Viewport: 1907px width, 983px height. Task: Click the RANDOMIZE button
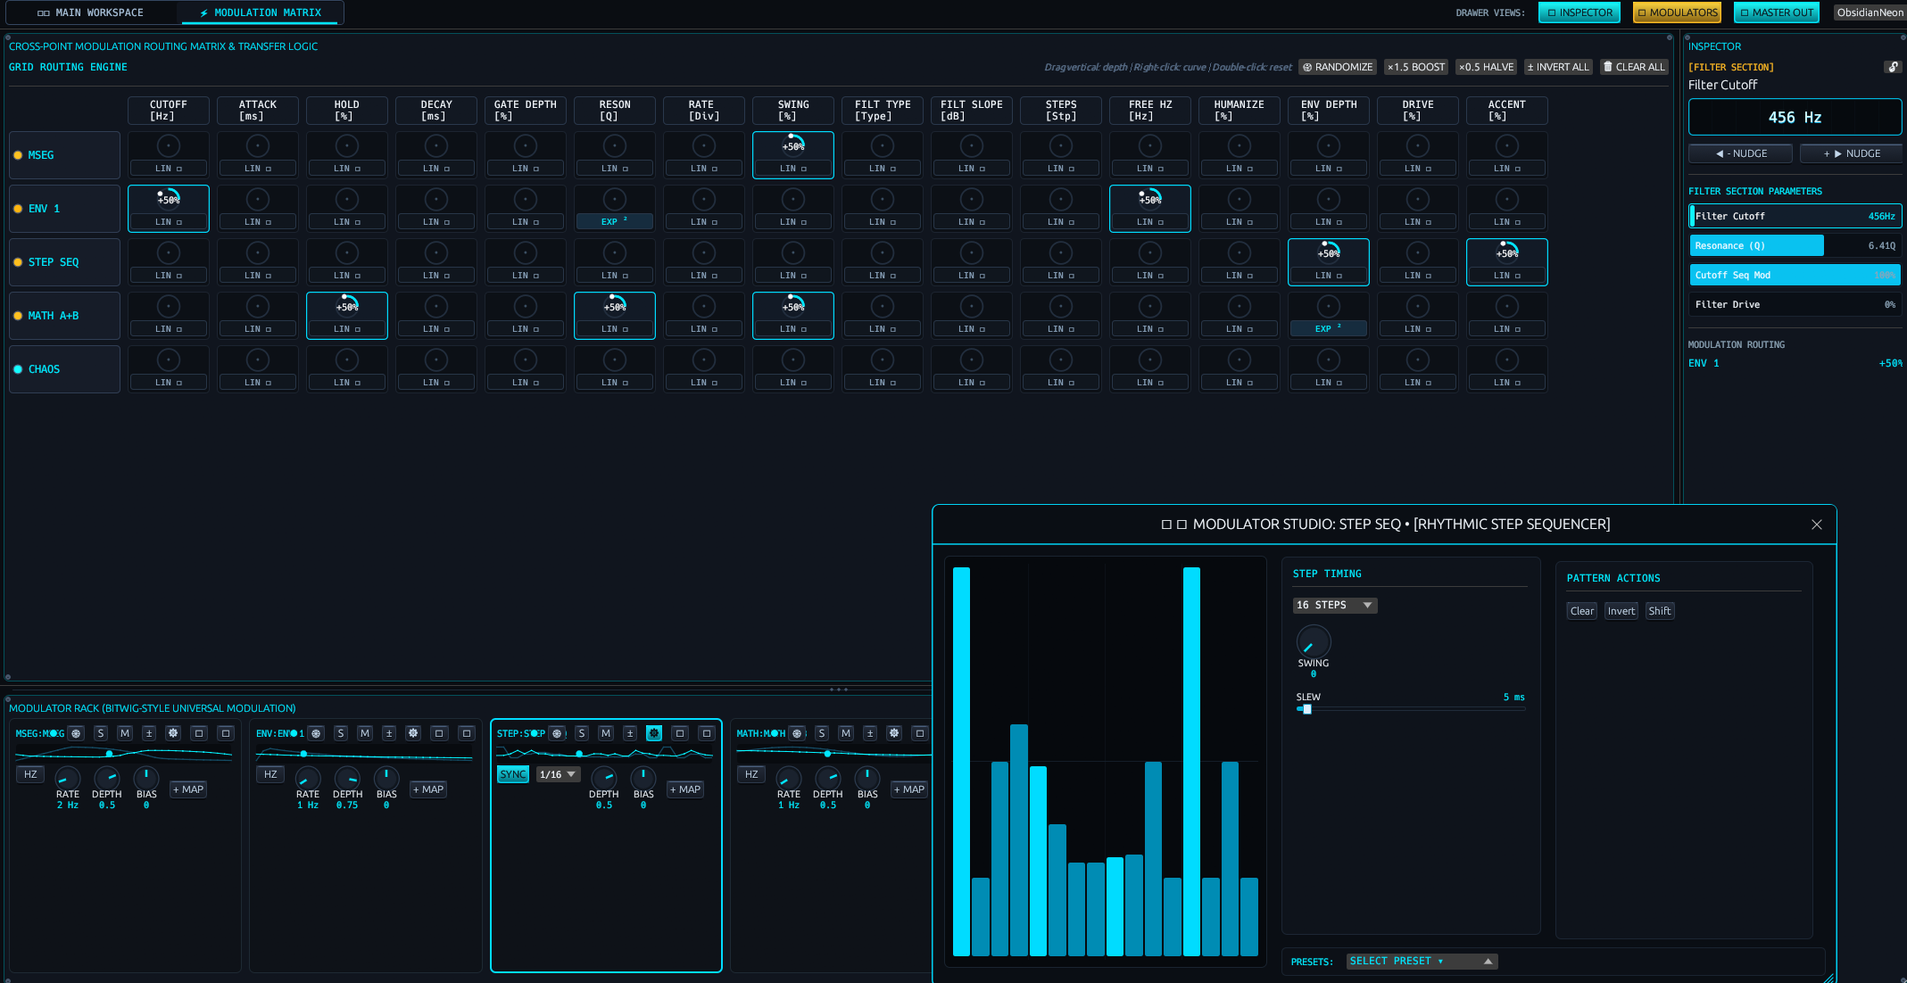coord(1338,67)
